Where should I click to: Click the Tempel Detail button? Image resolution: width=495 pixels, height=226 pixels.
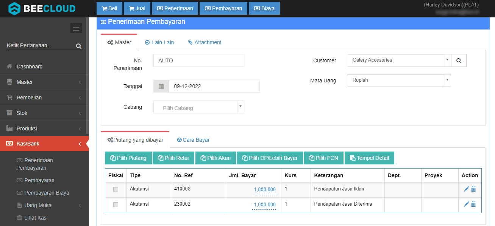coord(369,158)
